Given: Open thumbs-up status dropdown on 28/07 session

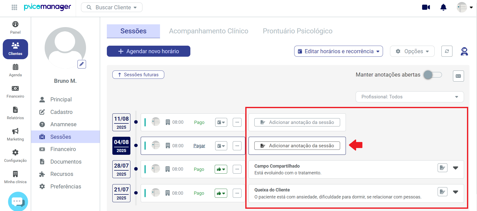Looking at the screenshot, I should 221,169.
